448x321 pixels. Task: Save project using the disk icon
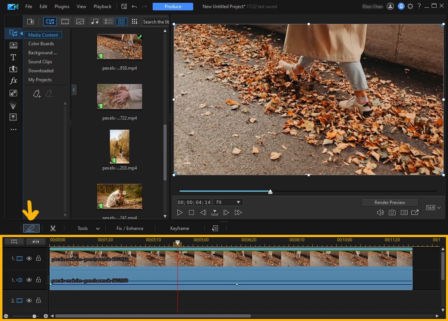coord(124,6)
